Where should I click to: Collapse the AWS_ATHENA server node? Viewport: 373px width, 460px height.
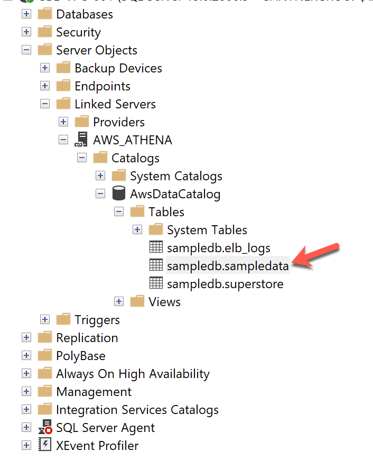[x=63, y=140]
